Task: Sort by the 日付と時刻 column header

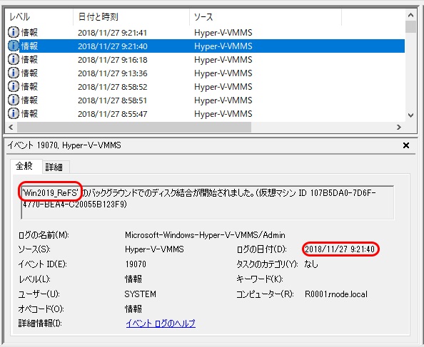Action: point(131,17)
